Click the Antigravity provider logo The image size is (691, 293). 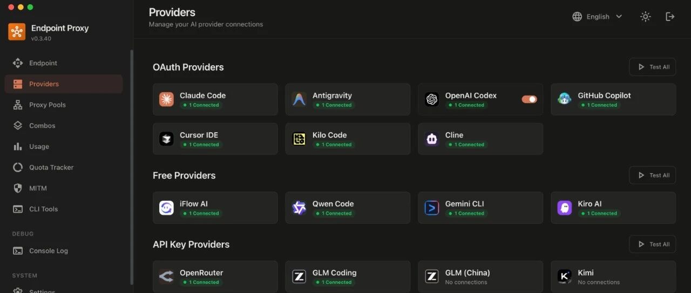(x=299, y=99)
